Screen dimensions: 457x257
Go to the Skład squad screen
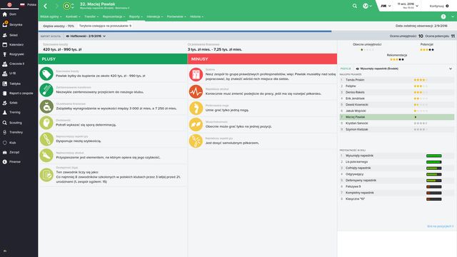point(10,35)
